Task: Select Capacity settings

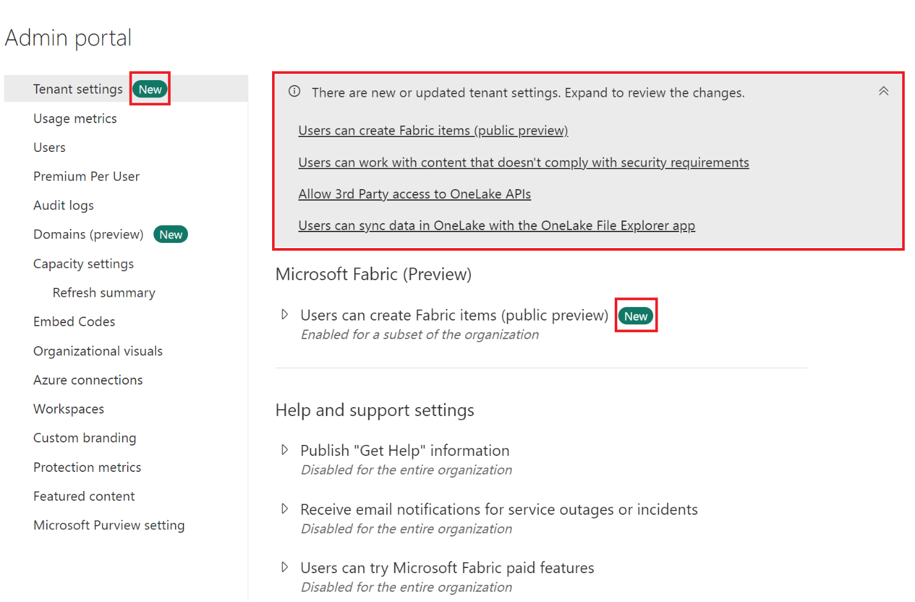Action: 83,263
